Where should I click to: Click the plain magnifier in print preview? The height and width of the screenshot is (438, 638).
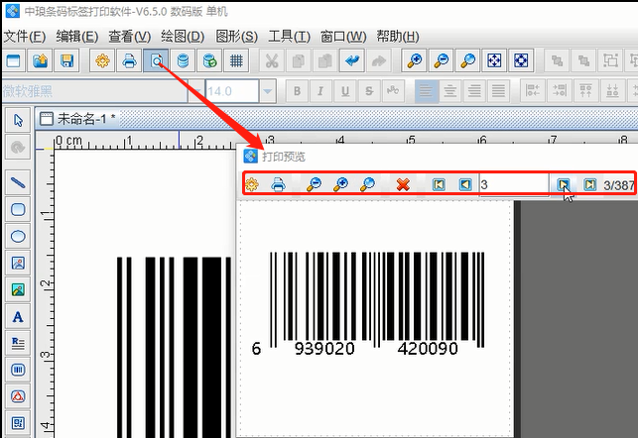[x=367, y=185]
